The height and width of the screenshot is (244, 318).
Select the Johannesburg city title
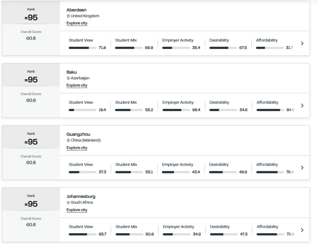[81, 196]
